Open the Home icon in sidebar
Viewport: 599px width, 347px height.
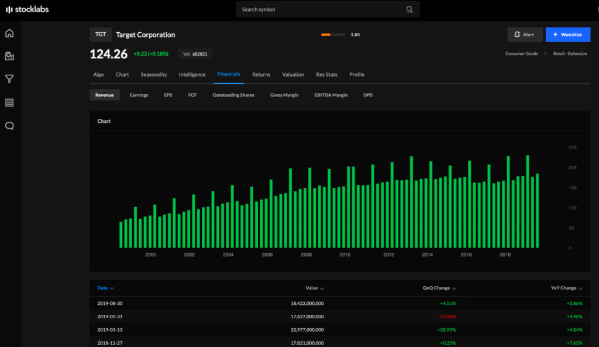click(9, 33)
